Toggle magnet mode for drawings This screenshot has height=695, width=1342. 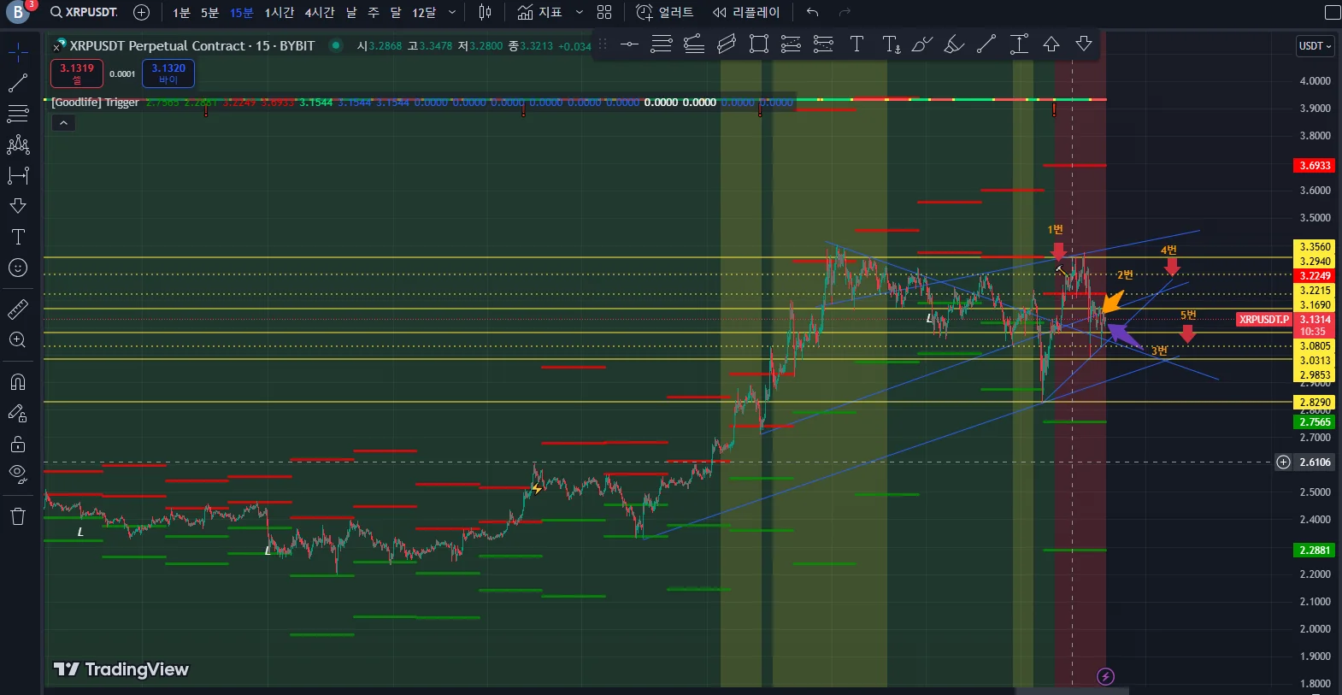click(18, 382)
